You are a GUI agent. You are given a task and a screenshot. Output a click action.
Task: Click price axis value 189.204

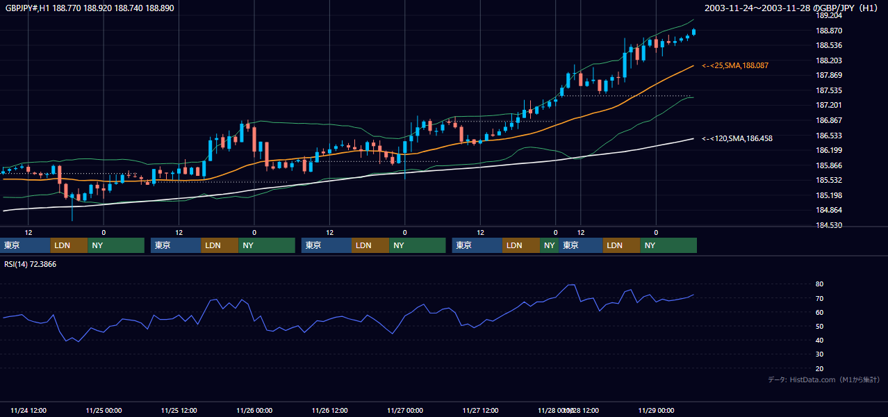point(828,15)
